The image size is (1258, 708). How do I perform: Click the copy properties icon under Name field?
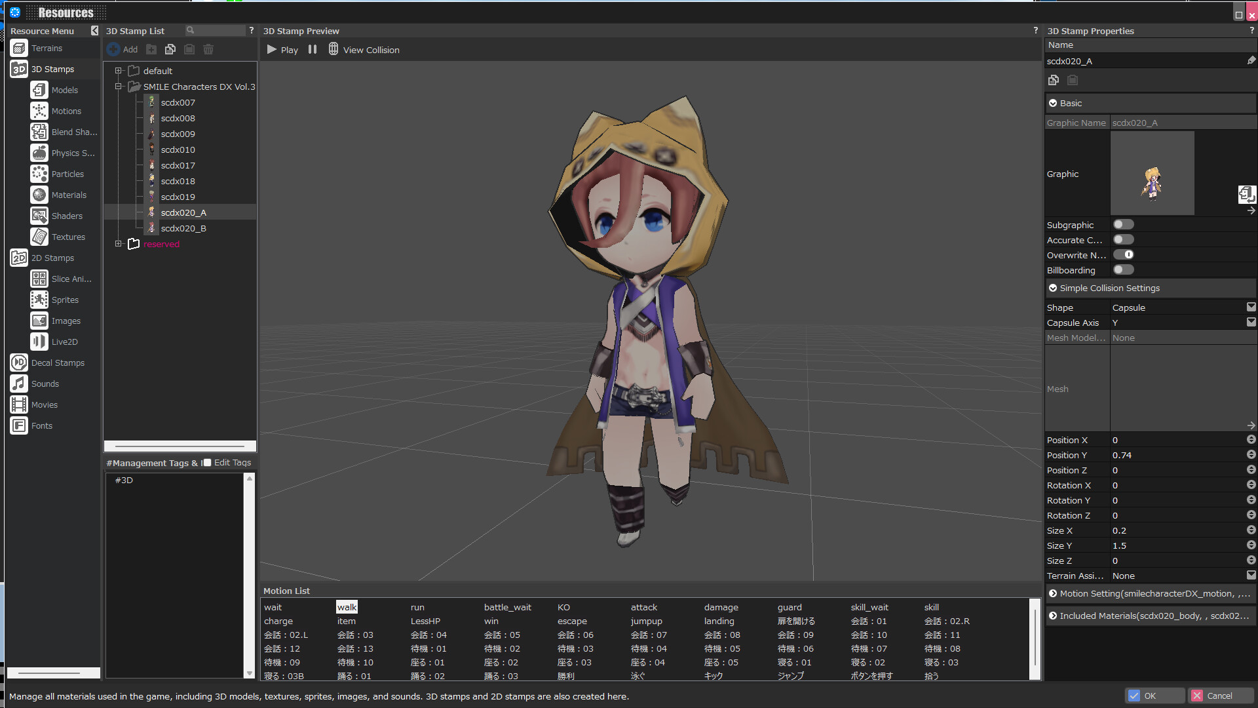1054,80
